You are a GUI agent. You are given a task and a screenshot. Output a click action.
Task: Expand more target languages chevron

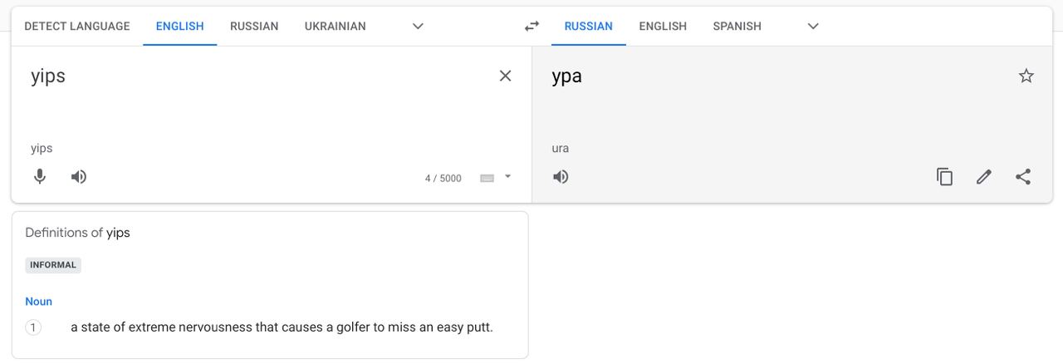[813, 27]
